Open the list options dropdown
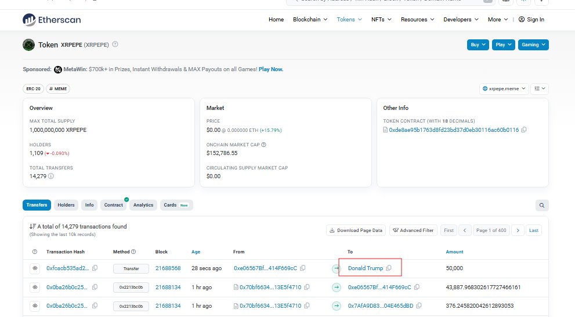Image resolution: width=575 pixels, height=317 pixels. tap(540, 89)
